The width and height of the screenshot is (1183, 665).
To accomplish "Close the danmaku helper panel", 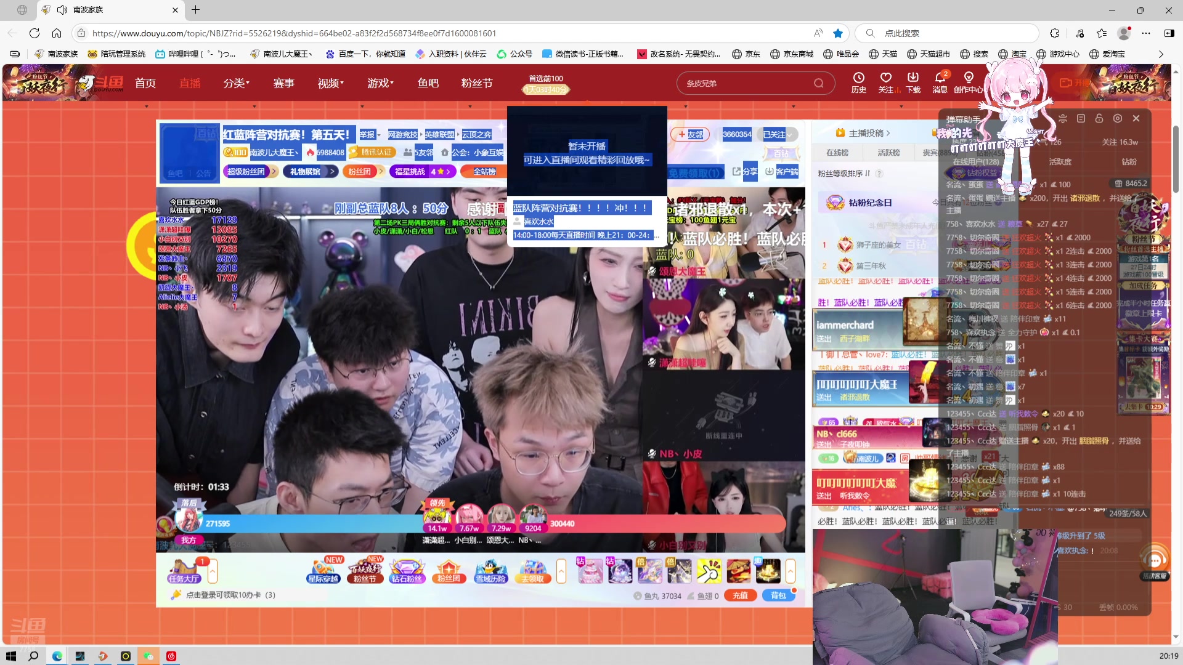I will click(1136, 118).
